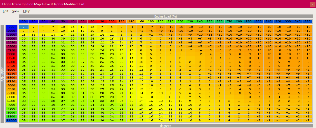Select the cell at 2000 RPM, 200% load
Image resolution: width=316 pixels, height=128 pixels.
(161, 38)
